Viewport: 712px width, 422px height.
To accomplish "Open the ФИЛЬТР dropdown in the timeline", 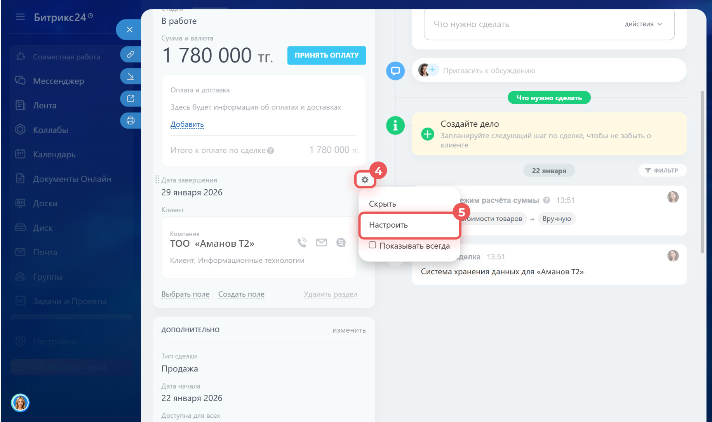I will point(662,170).
